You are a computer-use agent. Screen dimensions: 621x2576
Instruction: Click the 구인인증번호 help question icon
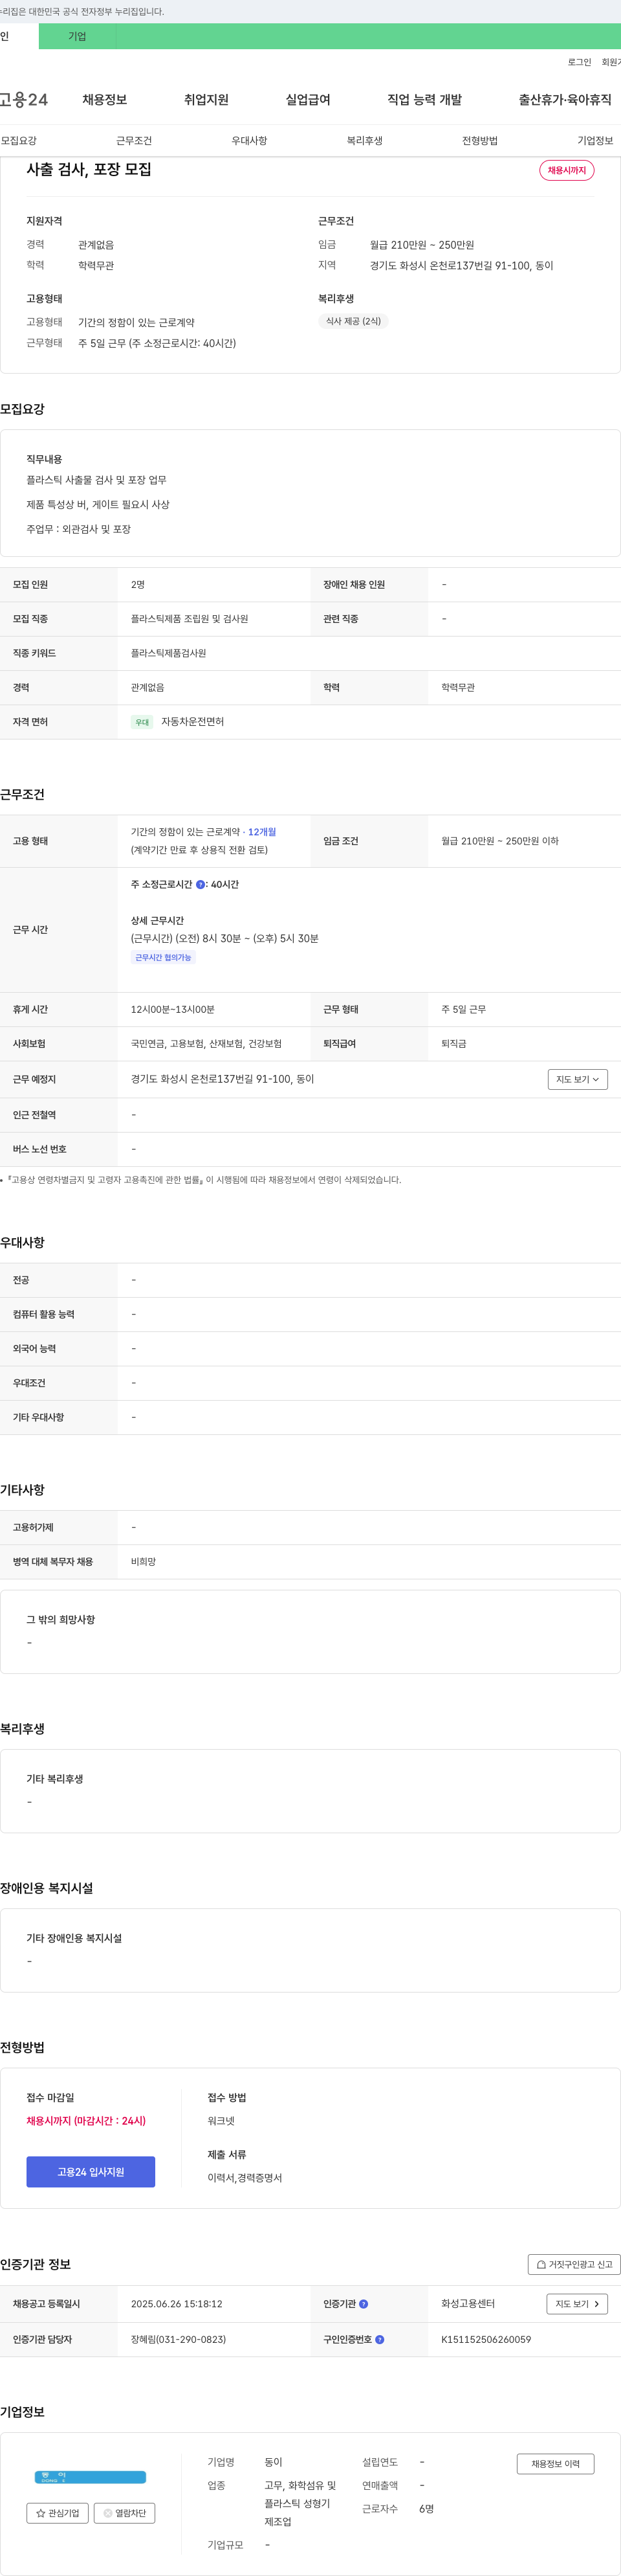[x=379, y=2339]
